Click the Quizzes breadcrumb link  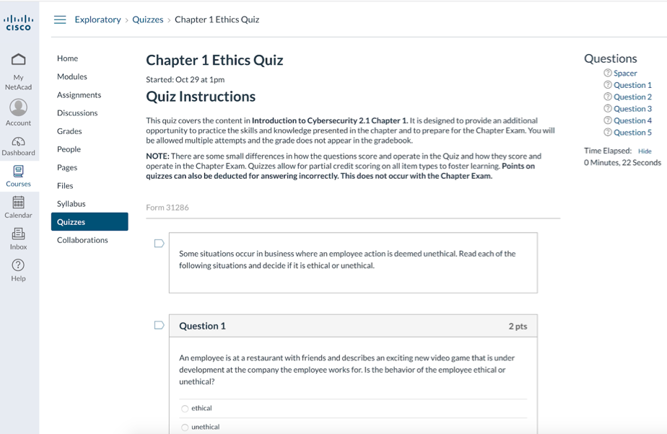[x=147, y=19]
